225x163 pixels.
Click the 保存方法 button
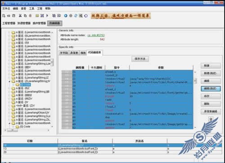(x=140, y=59)
